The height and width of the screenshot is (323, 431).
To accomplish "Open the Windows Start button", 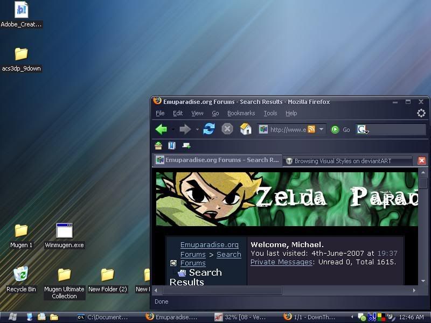I will coord(12,317).
